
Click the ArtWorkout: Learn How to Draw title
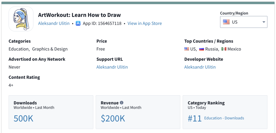tap(80, 15)
